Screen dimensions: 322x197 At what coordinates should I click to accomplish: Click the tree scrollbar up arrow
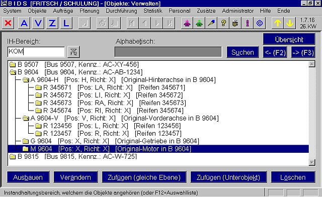coord(312,64)
